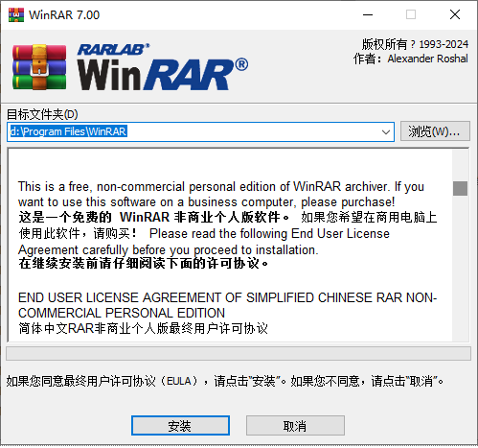Click the license text scrollbar thumb

click(460, 188)
